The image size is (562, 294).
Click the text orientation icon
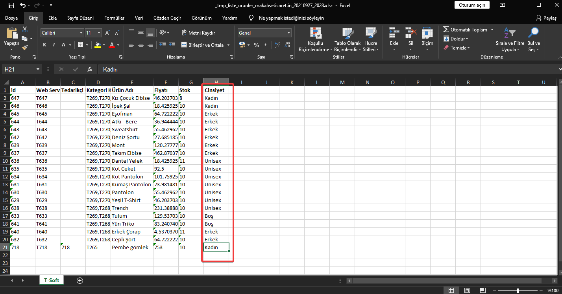tap(163, 33)
